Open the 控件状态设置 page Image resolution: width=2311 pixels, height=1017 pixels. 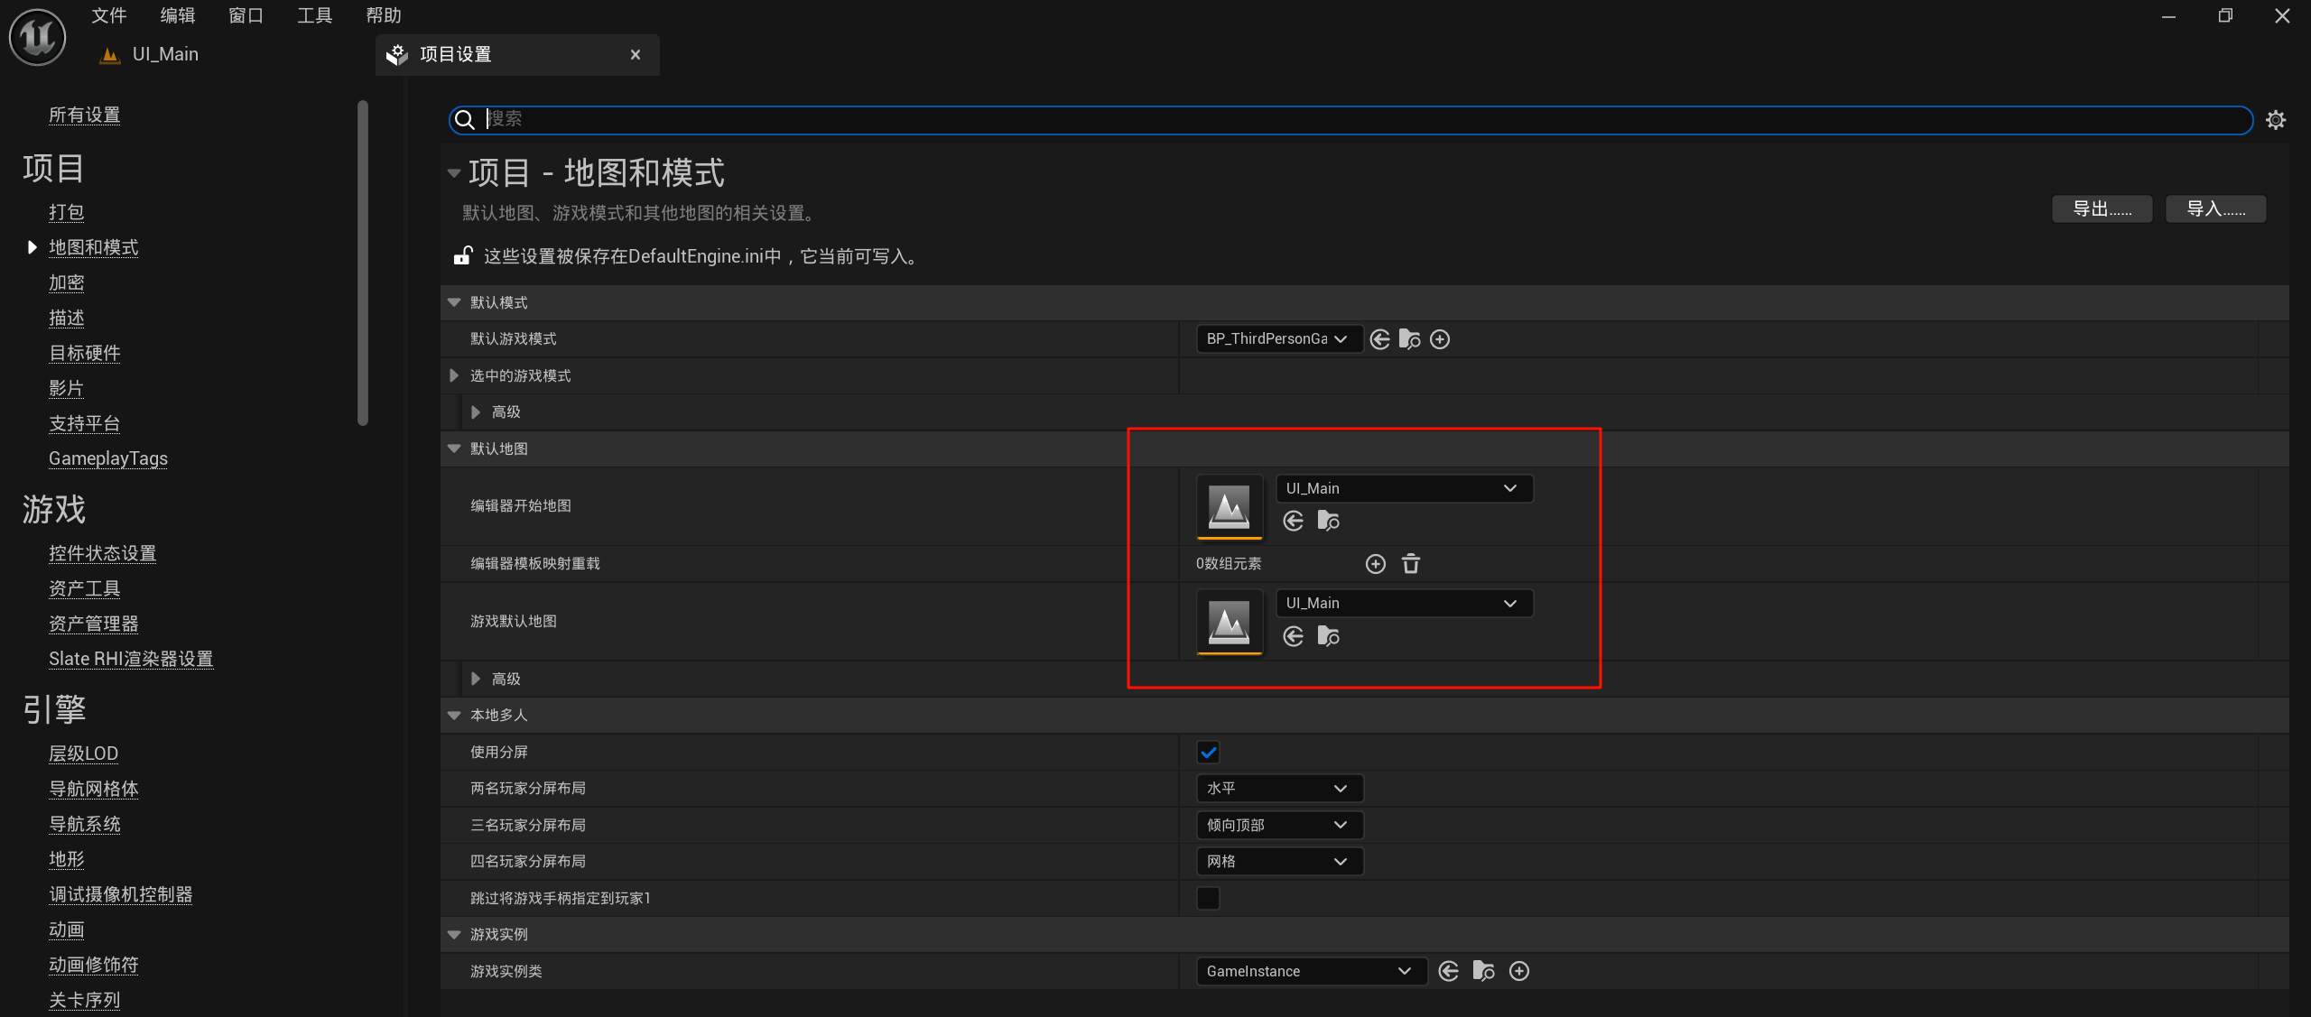(x=102, y=553)
